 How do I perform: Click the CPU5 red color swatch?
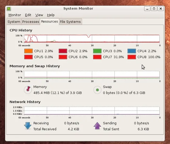(29, 57)
